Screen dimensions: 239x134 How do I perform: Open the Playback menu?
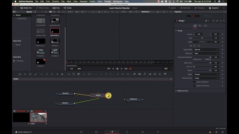tap(84, 1)
